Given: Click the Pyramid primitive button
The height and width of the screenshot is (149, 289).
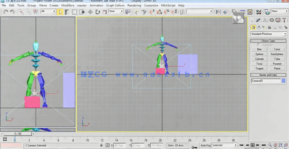Looking at the screenshot, I should [x=277, y=64].
